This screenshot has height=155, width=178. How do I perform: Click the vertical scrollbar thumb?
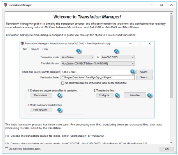[x=171, y=57]
